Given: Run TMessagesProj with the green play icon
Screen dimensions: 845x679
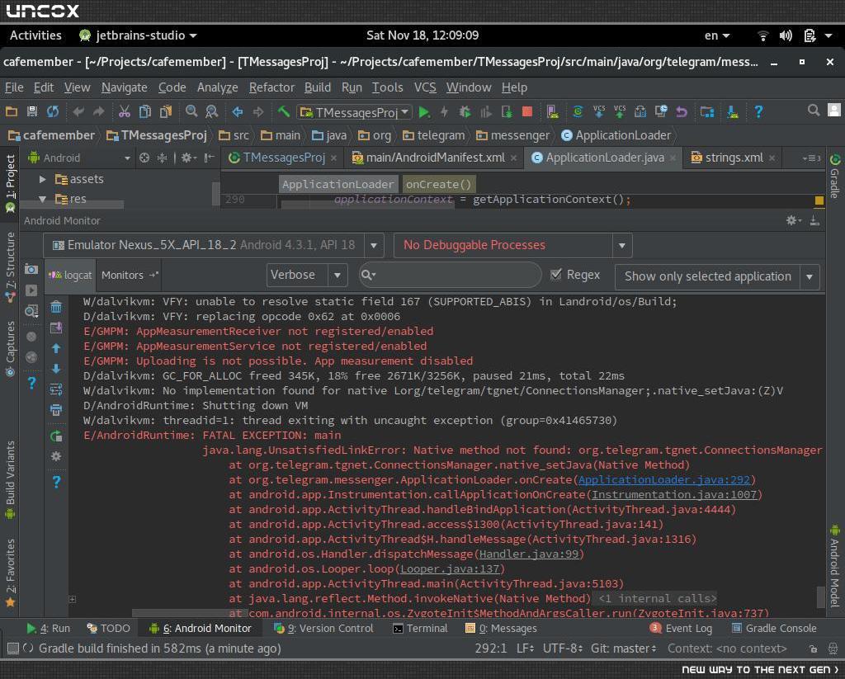Looking at the screenshot, I should [424, 111].
